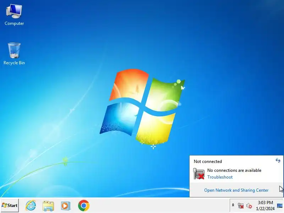Select the Computer desktop icon
284x213 pixels.
click(14, 15)
